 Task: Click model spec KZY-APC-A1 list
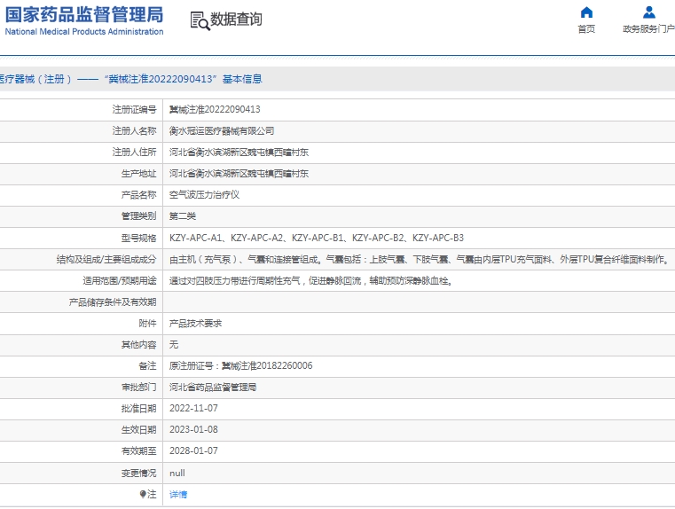click(317, 238)
